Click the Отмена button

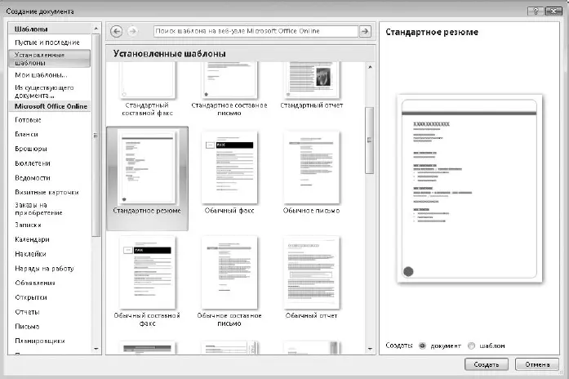[537, 364]
